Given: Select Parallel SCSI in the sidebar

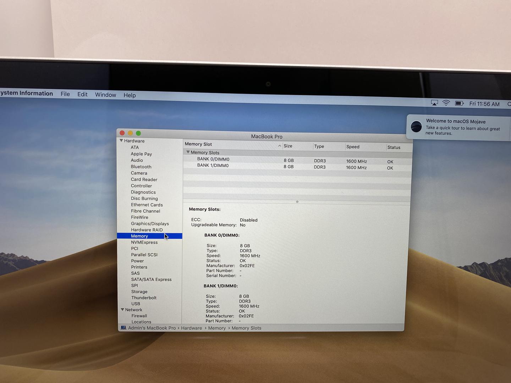Looking at the screenshot, I should point(144,255).
